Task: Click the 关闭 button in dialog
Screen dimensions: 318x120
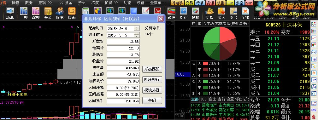Action: tap(152, 100)
